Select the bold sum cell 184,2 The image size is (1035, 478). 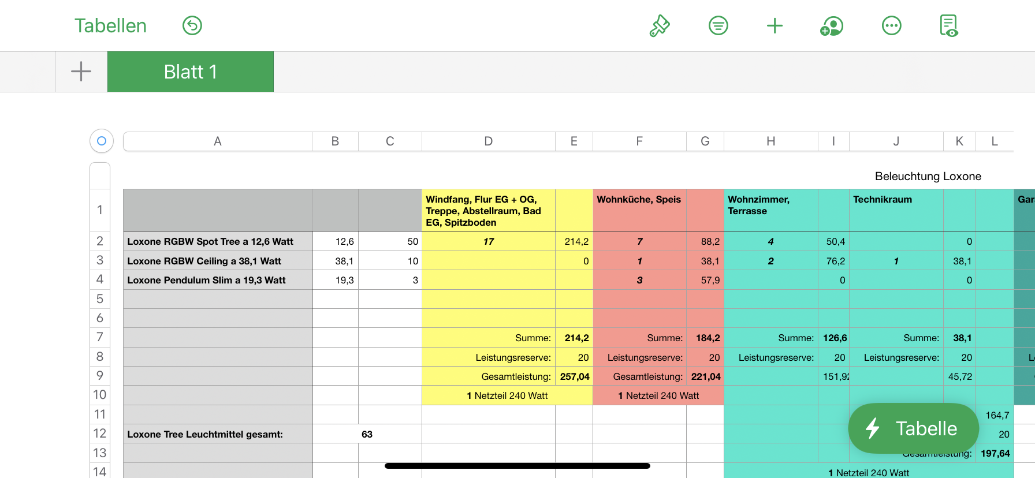click(705, 338)
